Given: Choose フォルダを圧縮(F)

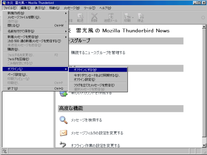Looking at the screenshot, I should pyautogui.click(x=35, y=59).
